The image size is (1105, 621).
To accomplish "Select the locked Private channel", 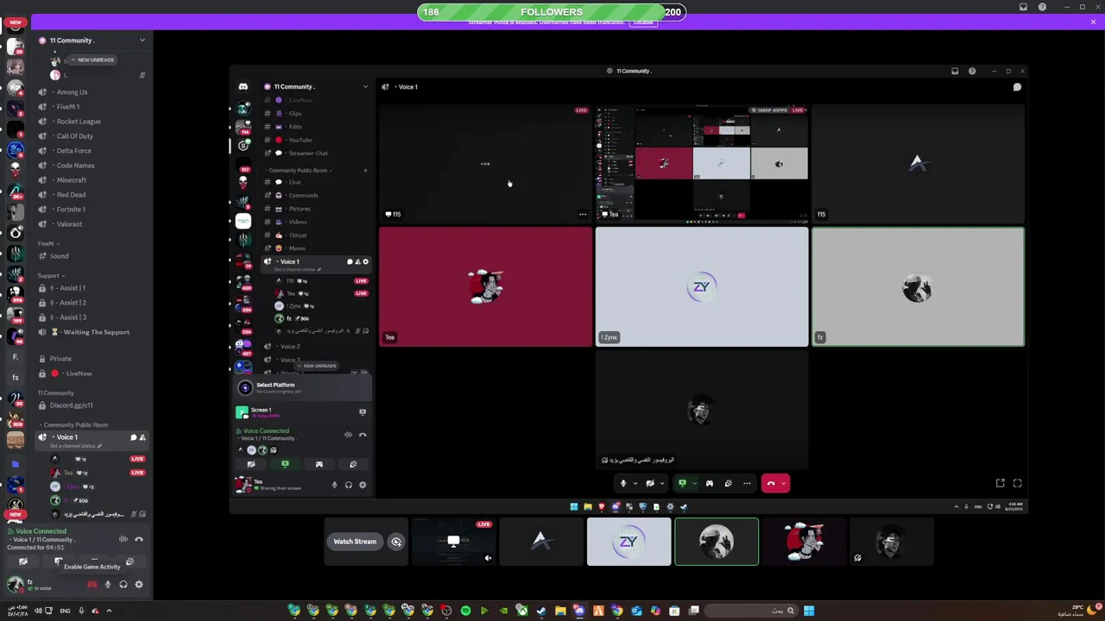I will pos(60,359).
